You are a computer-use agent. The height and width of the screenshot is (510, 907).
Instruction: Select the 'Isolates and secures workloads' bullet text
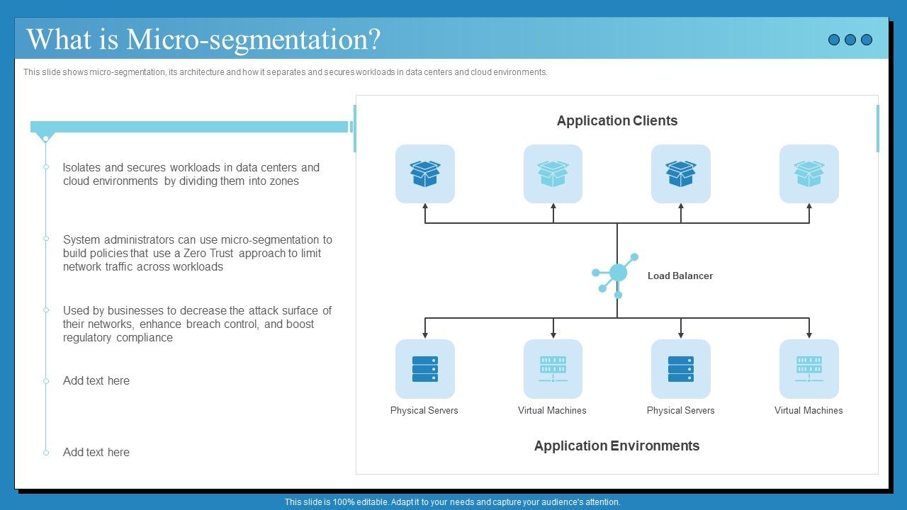(191, 174)
